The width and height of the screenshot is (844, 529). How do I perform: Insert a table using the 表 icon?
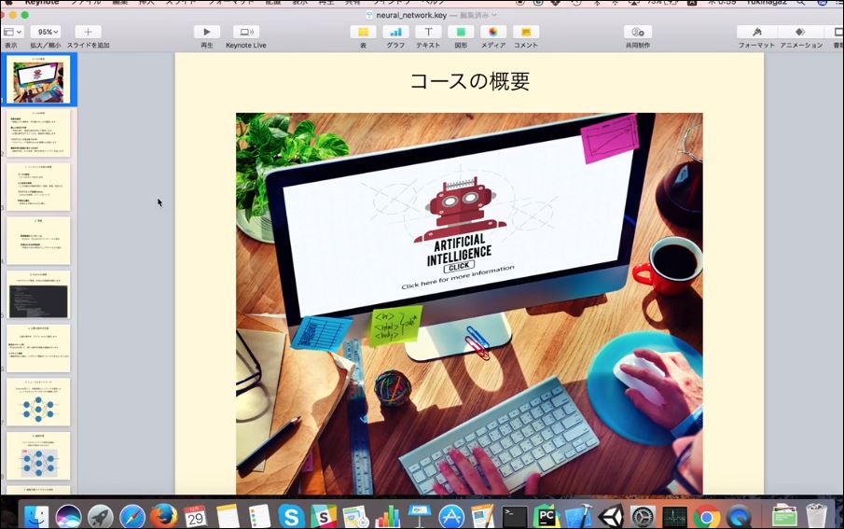click(x=364, y=33)
